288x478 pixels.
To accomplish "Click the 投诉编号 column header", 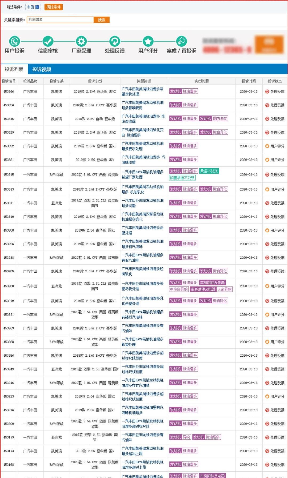I will point(9,81).
